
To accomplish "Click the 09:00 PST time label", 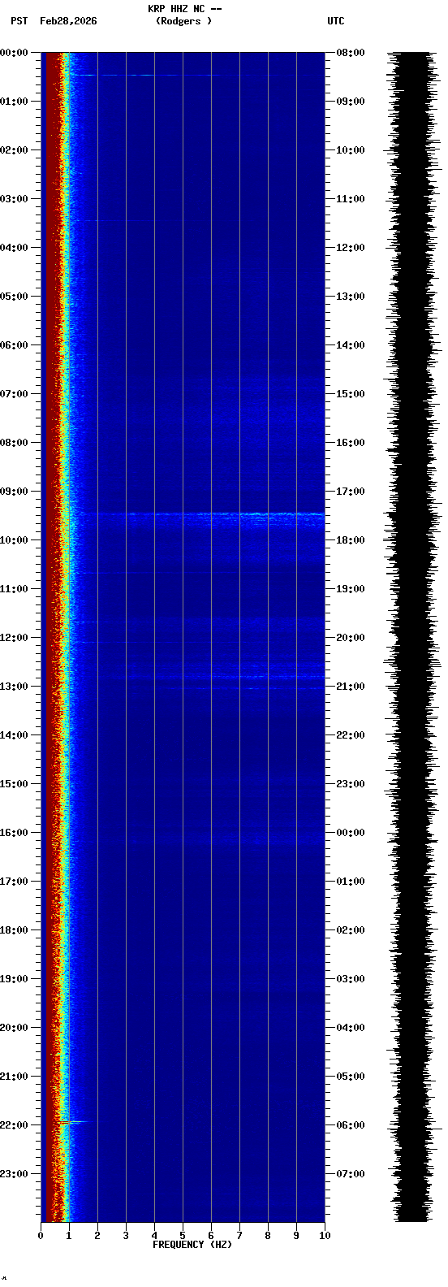I will pyautogui.click(x=14, y=492).
